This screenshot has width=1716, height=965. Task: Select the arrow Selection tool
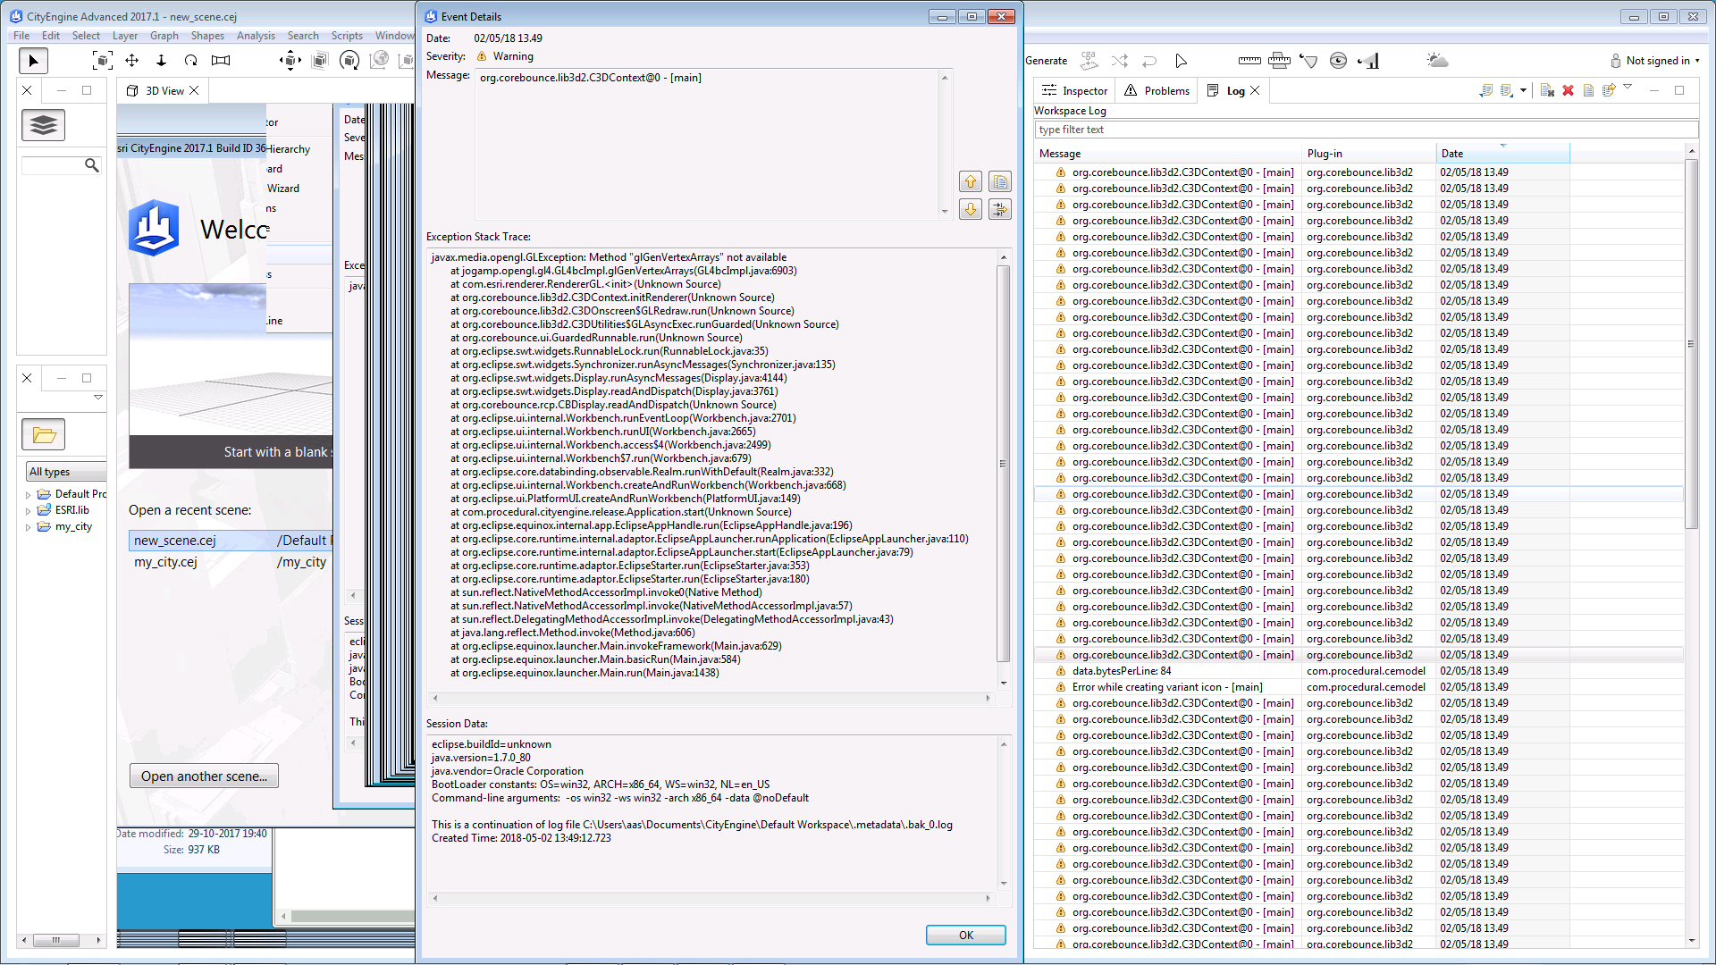tap(33, 61)
